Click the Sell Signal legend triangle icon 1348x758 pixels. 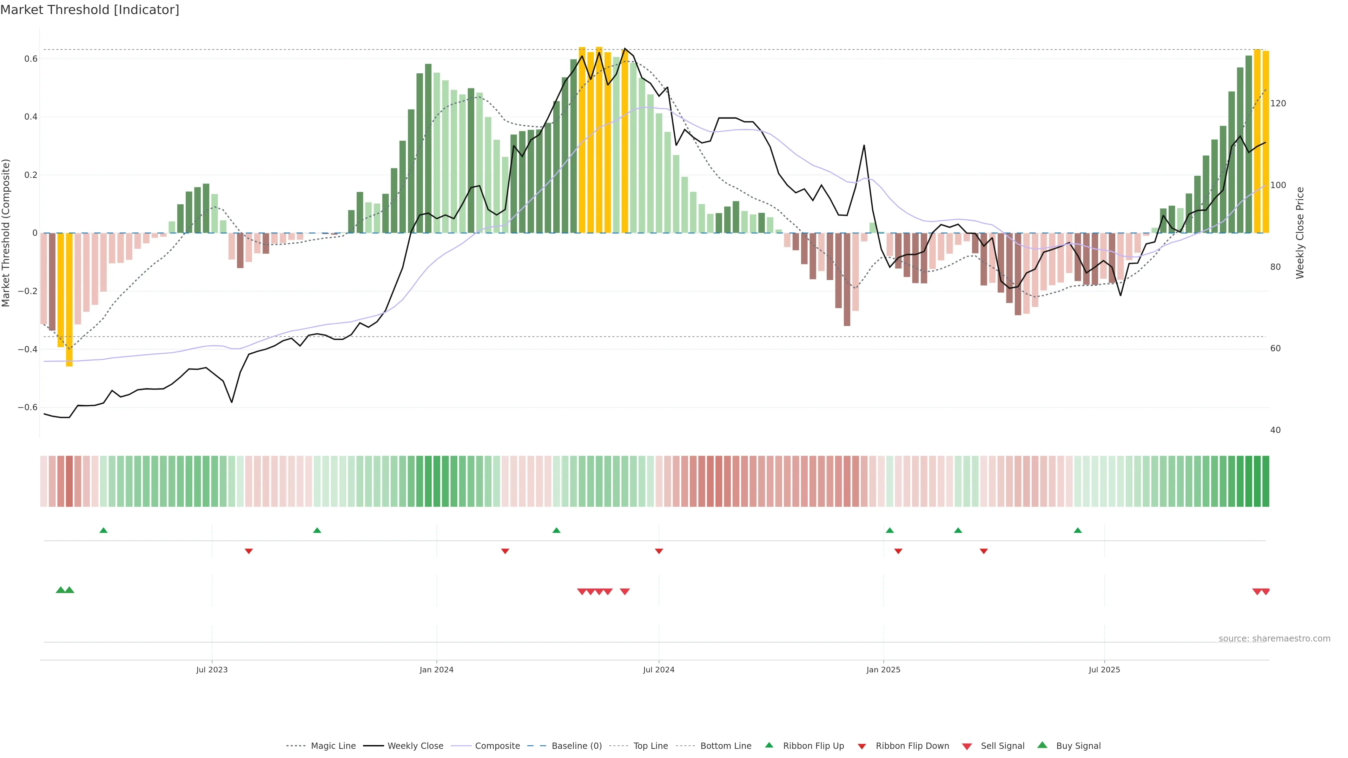click(x=967, y=746)
